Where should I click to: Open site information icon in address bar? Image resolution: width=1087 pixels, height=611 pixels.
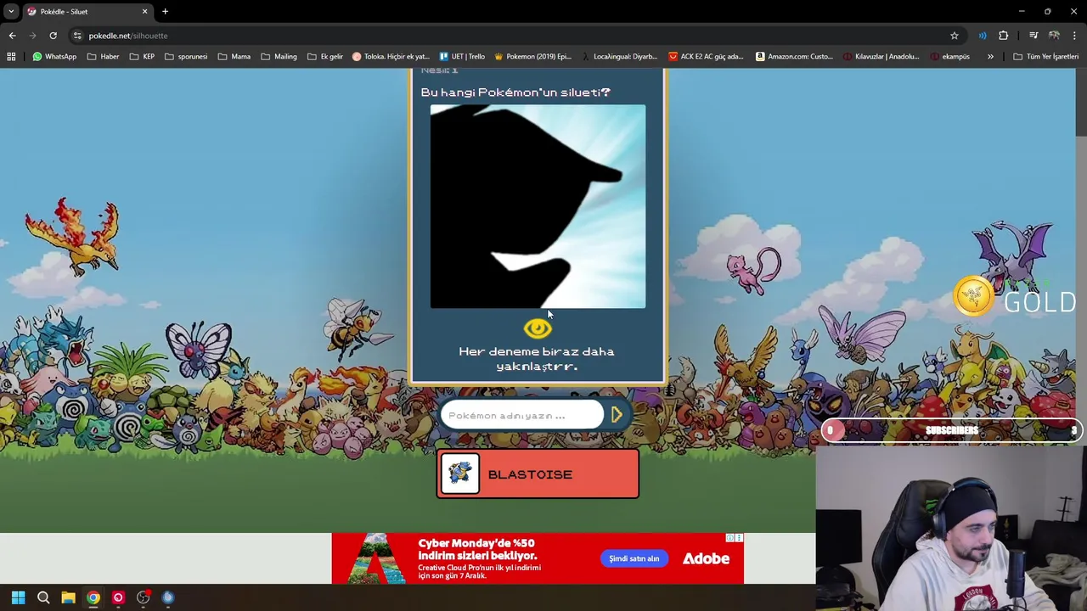click(x=77, y=36)
